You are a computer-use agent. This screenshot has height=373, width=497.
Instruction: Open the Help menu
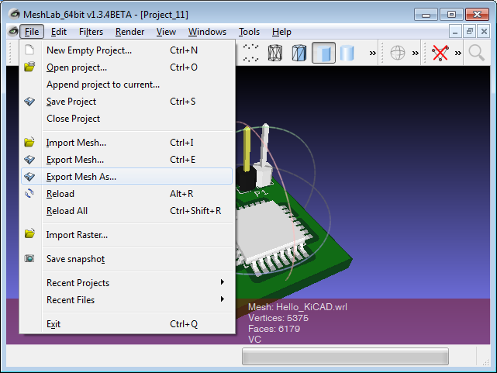tap(281, 32)
